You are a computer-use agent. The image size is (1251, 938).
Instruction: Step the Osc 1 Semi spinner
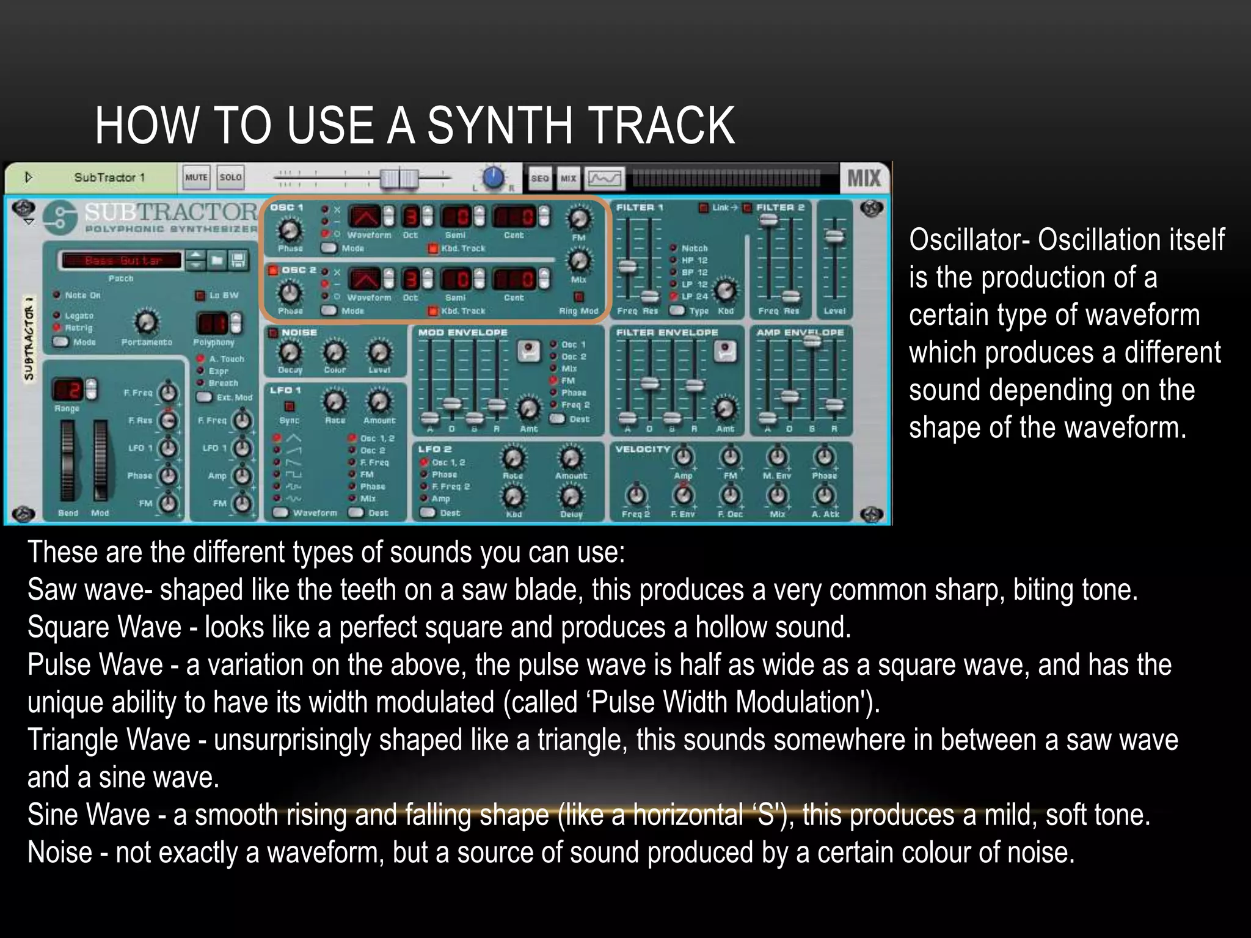[x=480, y=216]
